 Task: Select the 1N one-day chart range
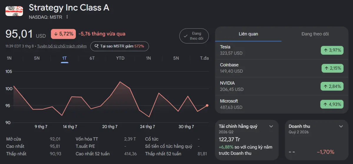9,58
